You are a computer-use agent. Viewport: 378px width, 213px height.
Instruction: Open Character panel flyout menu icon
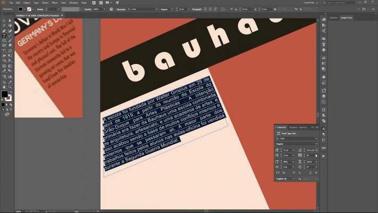pos(317,127)
